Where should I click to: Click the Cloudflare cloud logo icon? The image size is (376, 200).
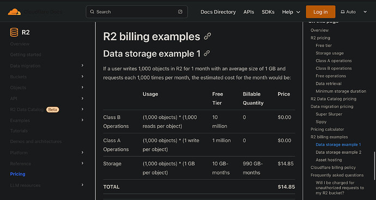pyautogui.click(x=14, y=12)
